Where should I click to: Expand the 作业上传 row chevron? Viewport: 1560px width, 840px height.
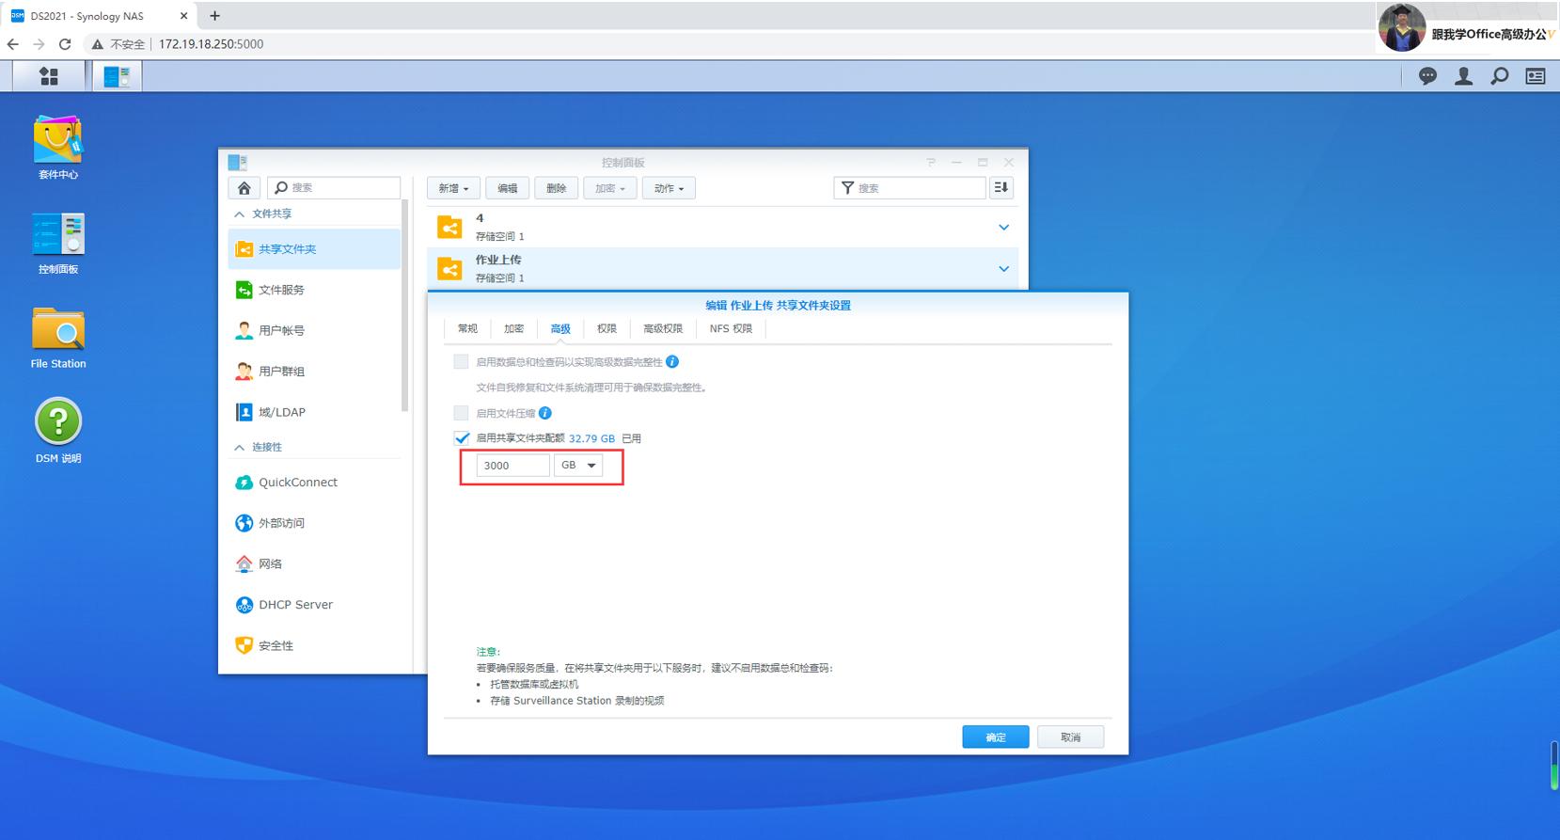pos(1003,269)
